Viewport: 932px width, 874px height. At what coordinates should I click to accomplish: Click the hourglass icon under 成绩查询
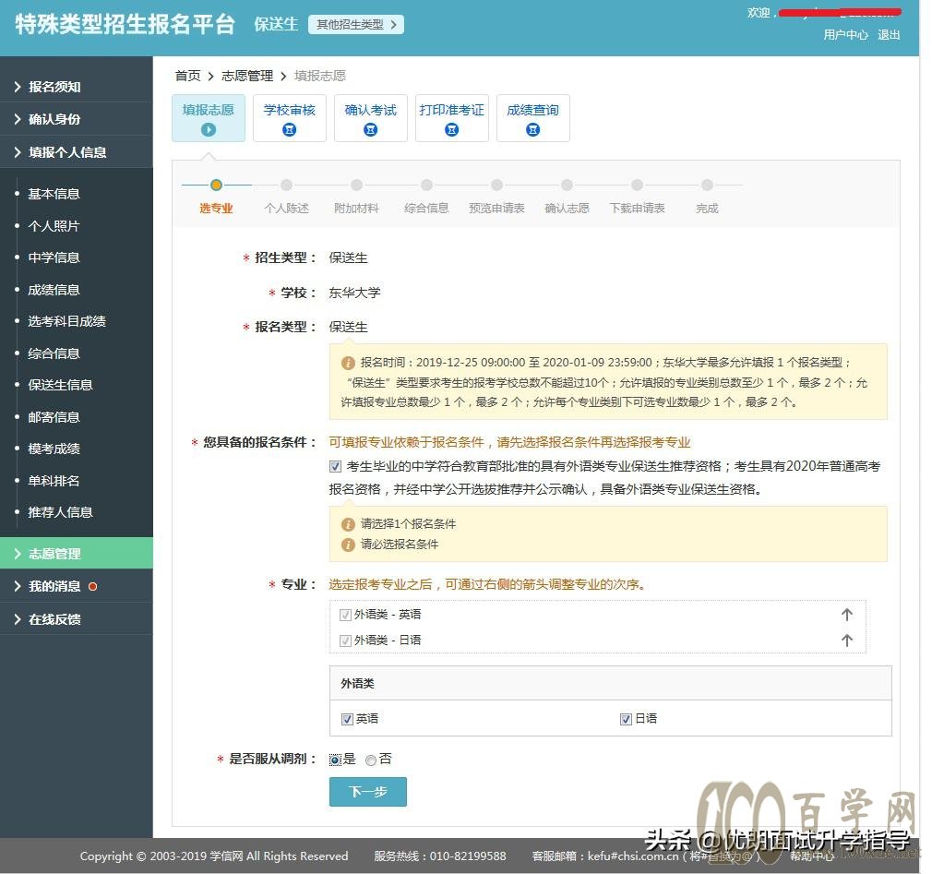click(533, 129)
